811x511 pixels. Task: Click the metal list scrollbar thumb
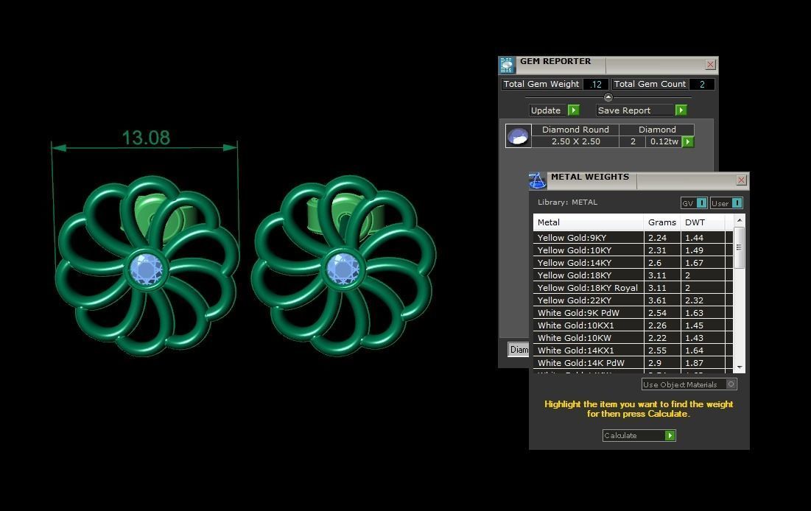[x=739, y=247]
